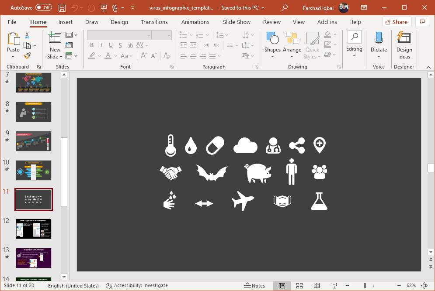Switch to Slide Sorter view
Viewport: 435px width, 291px height.
tap(299, 286)
